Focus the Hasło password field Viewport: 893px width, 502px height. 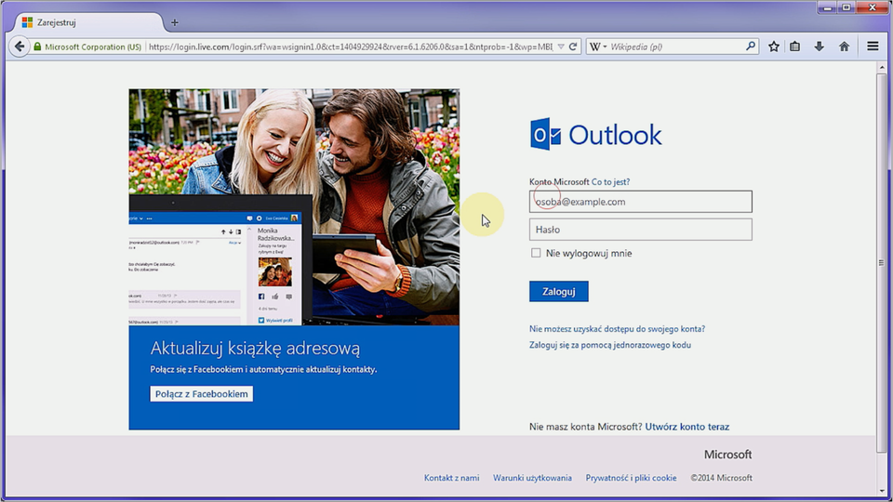[641, 230]
